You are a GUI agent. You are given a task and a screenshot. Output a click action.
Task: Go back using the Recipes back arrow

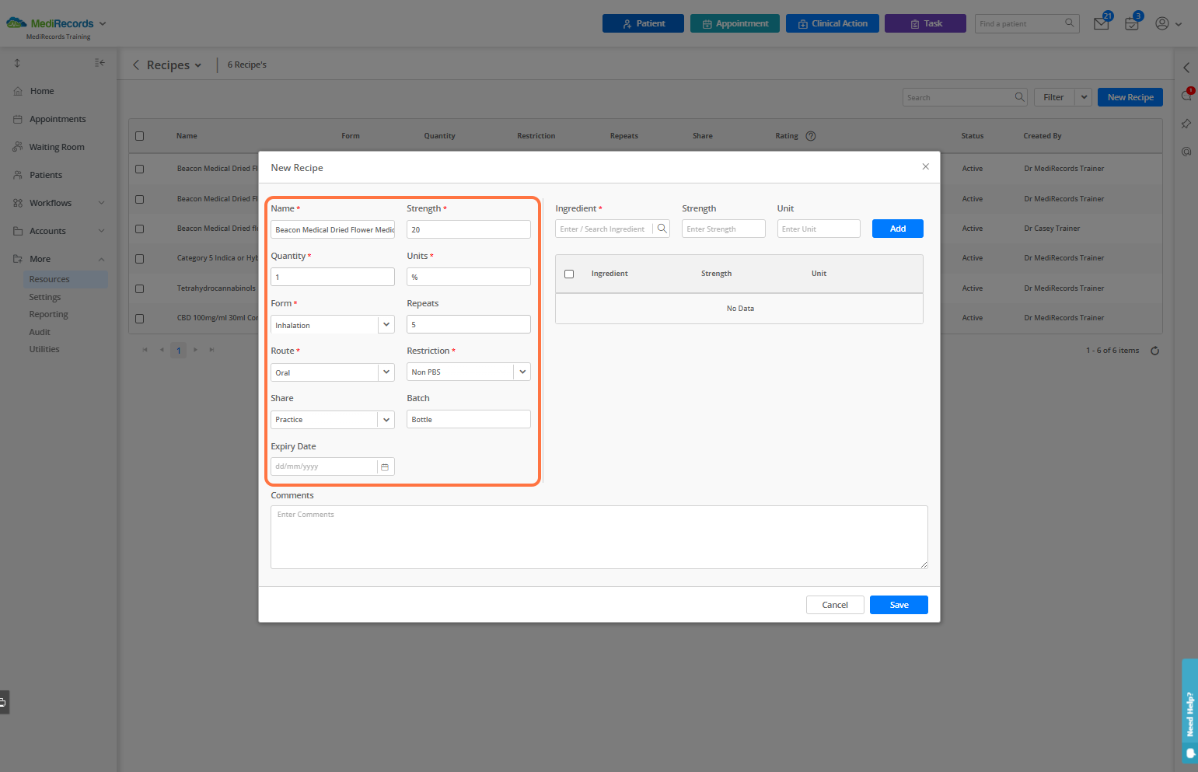136,65
